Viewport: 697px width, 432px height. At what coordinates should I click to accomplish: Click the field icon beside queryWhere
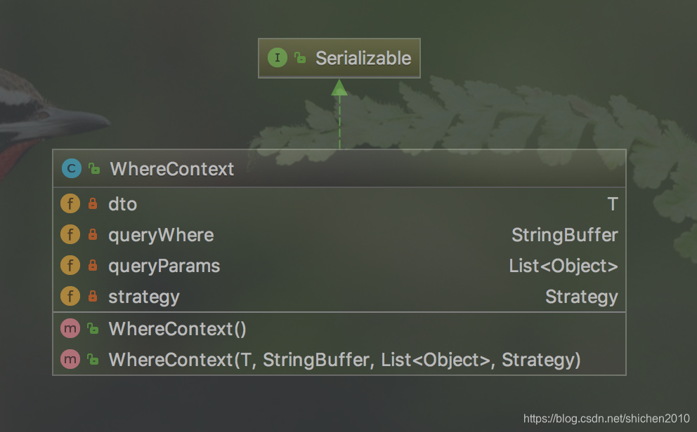[70, 235]
